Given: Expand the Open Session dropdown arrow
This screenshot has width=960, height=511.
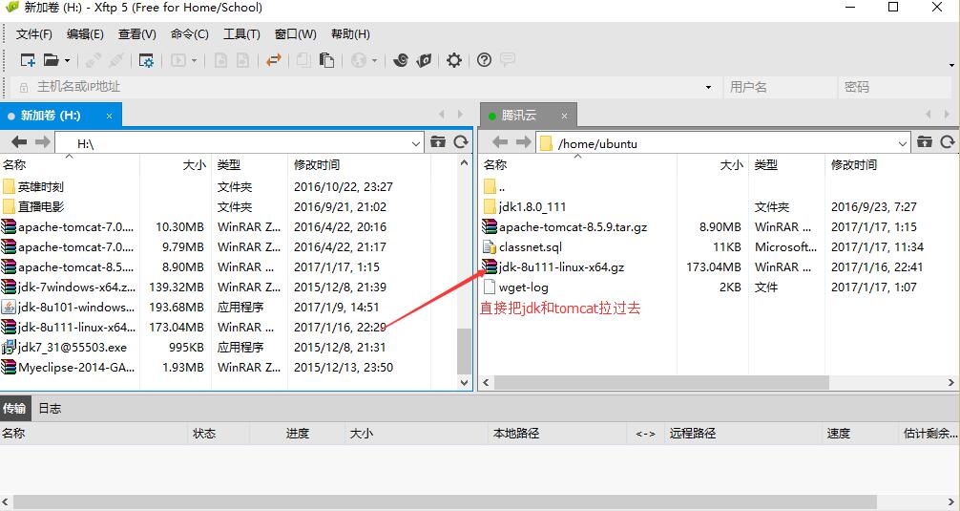Looking at the screenshot, I should coord(68,61).
